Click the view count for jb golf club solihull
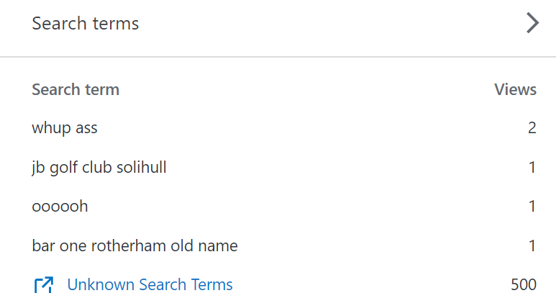This screenshot has width=556, height=293. (x=532, y=168)
